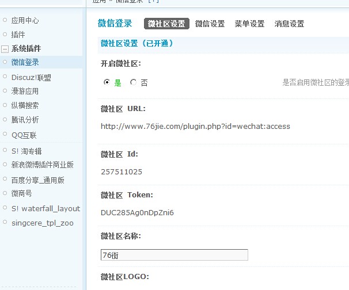The height and width of the screenshot is (290, 349).
Task: Click the 微信登录 page heading
Action: [115, 24]
